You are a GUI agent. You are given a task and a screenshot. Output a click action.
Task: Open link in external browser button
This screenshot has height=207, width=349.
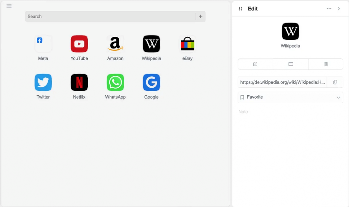255,64
